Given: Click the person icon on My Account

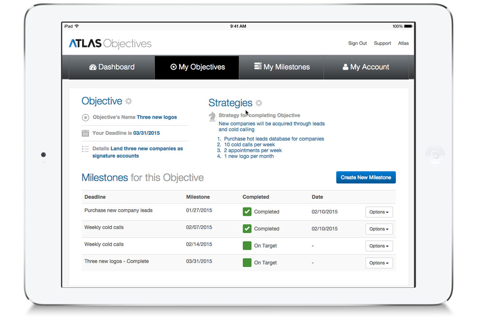Looking at the screenshot, I should point(345,67).
